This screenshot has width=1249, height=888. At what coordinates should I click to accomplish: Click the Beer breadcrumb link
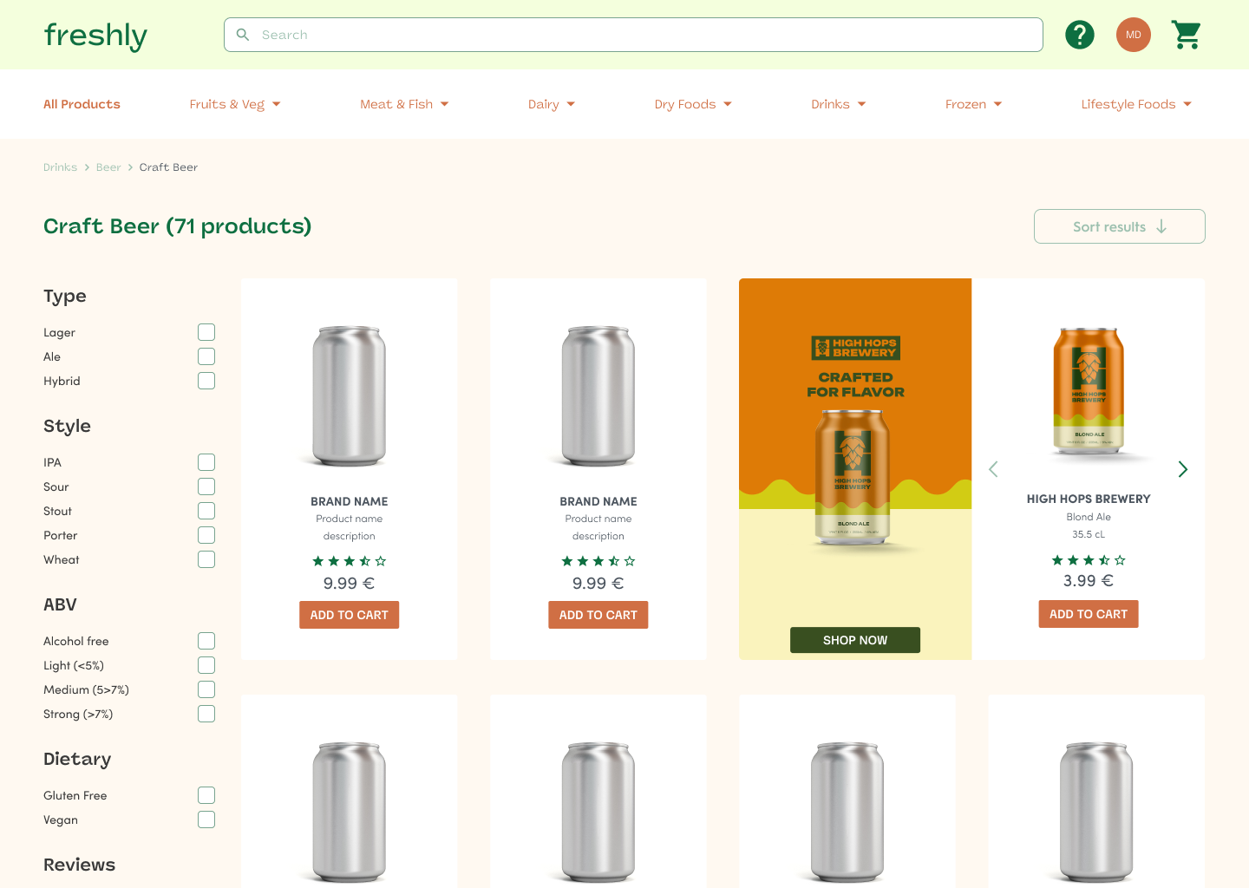108,167
